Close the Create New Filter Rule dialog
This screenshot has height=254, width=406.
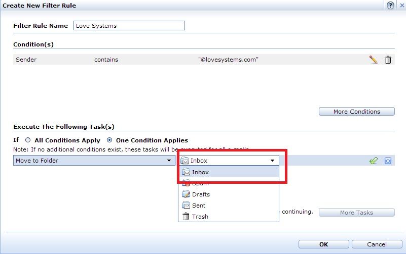pyautogui.click(x=402, y=5)
